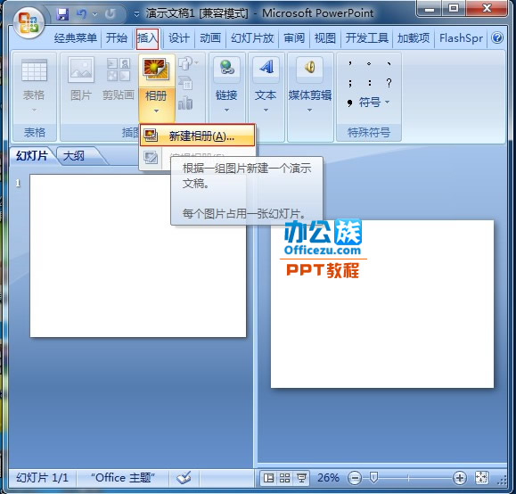Insert a picture with the 图片 icon
Image resolution: width=516 pixels, height=494 pixels.
coord(80,70)
